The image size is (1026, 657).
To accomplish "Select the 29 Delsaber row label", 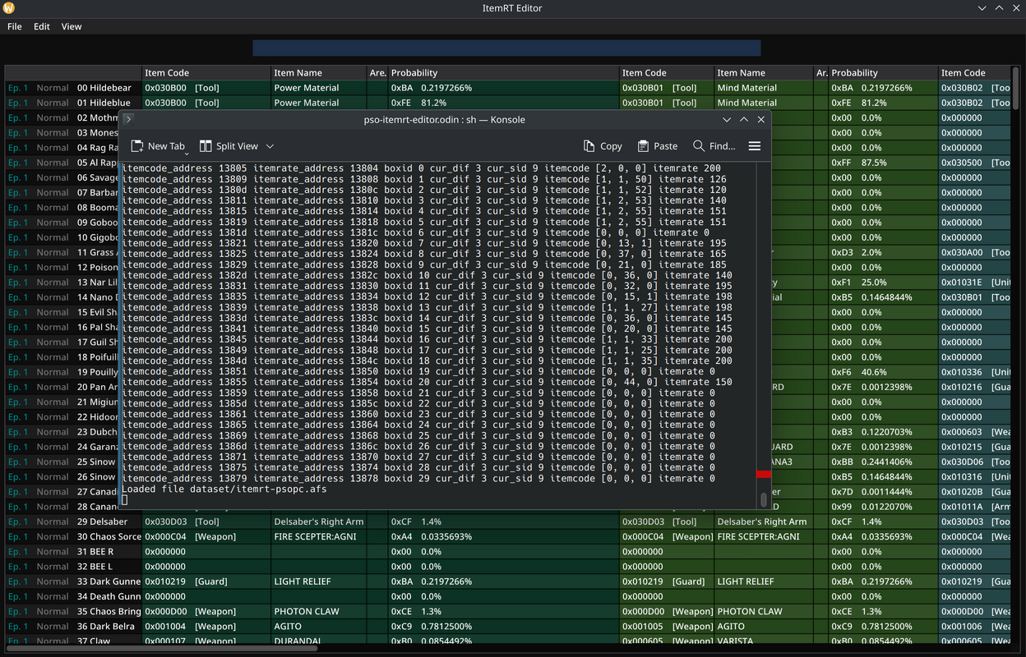I will click(103, 521).
